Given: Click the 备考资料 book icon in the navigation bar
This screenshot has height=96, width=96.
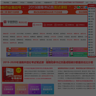Looking at the screenshot, I should tap(55, 25).
